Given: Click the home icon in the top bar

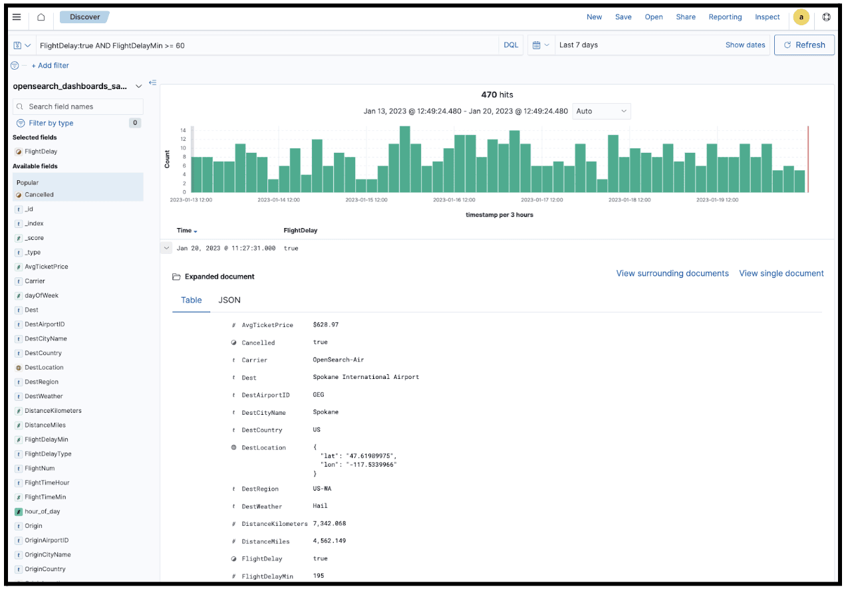Looking at the screenshot, I should [x=41, y=17].
